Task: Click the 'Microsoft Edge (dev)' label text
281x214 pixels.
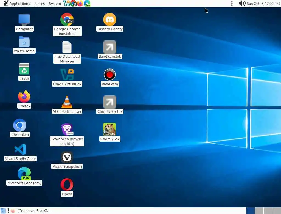Action: (24, 183)
